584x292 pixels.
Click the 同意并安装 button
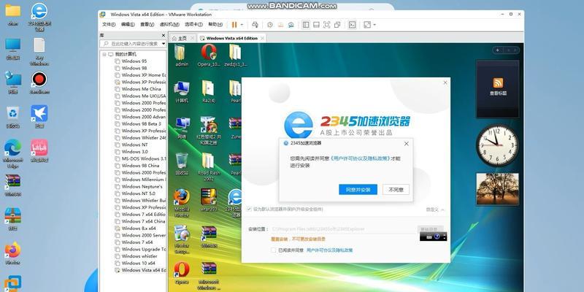click(x=358, y=190)
